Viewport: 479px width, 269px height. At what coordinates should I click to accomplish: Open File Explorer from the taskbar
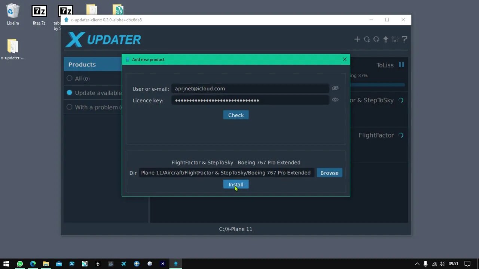(46, 264)
